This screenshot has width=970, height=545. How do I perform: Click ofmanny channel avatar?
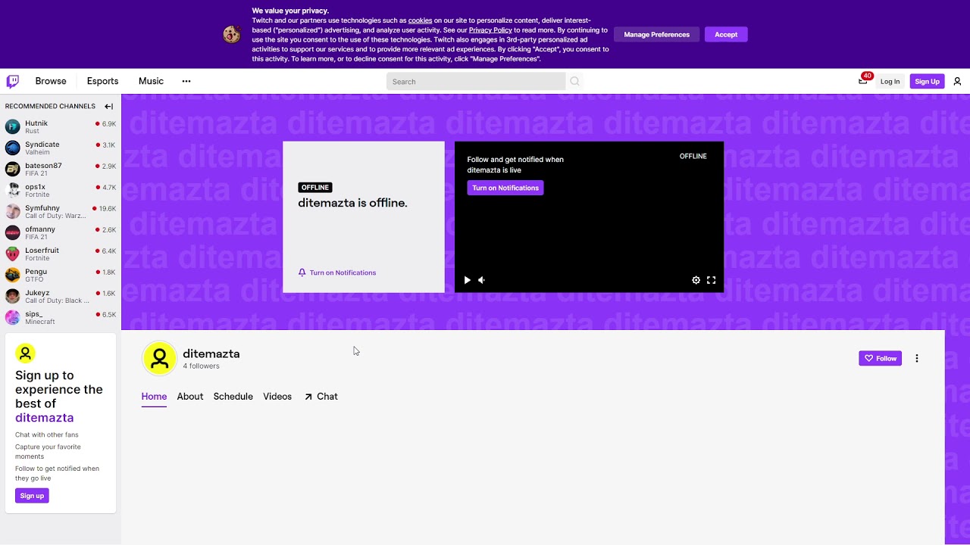point(13,232)
